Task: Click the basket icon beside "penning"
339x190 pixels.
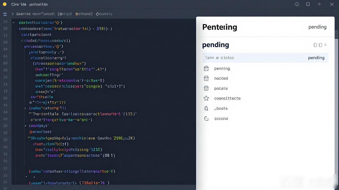Action: coord(206,69)
